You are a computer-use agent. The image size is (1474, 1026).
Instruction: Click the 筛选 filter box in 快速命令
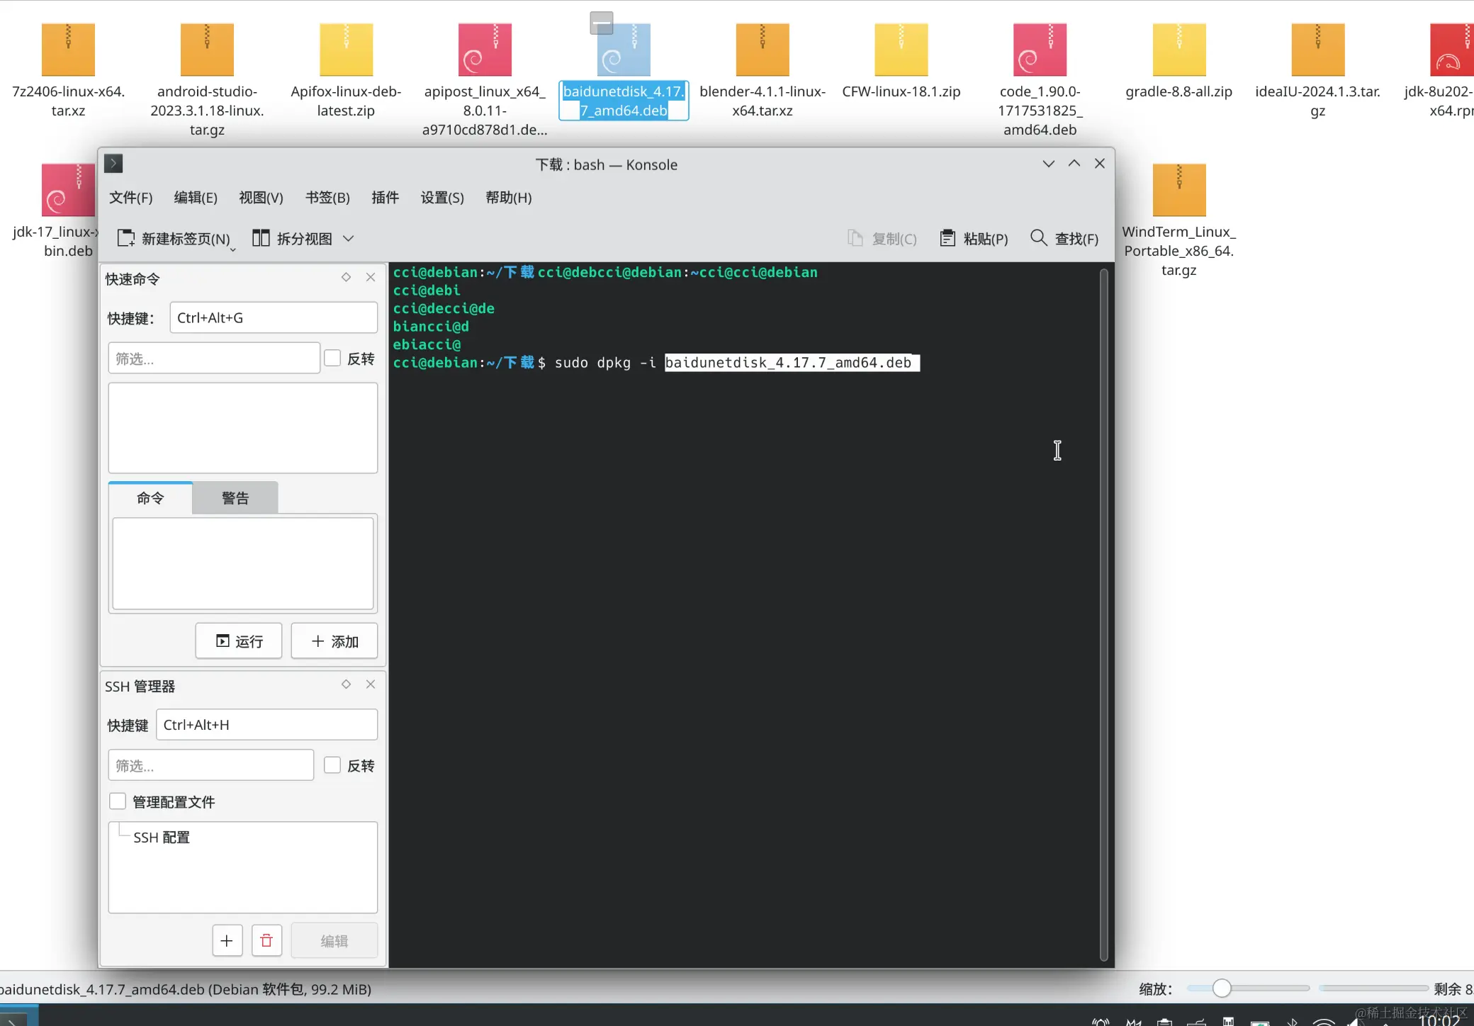coord(214,359)
